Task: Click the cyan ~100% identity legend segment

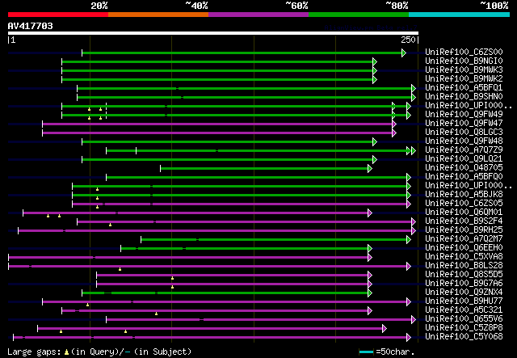Action: click(x=458, y=14)
